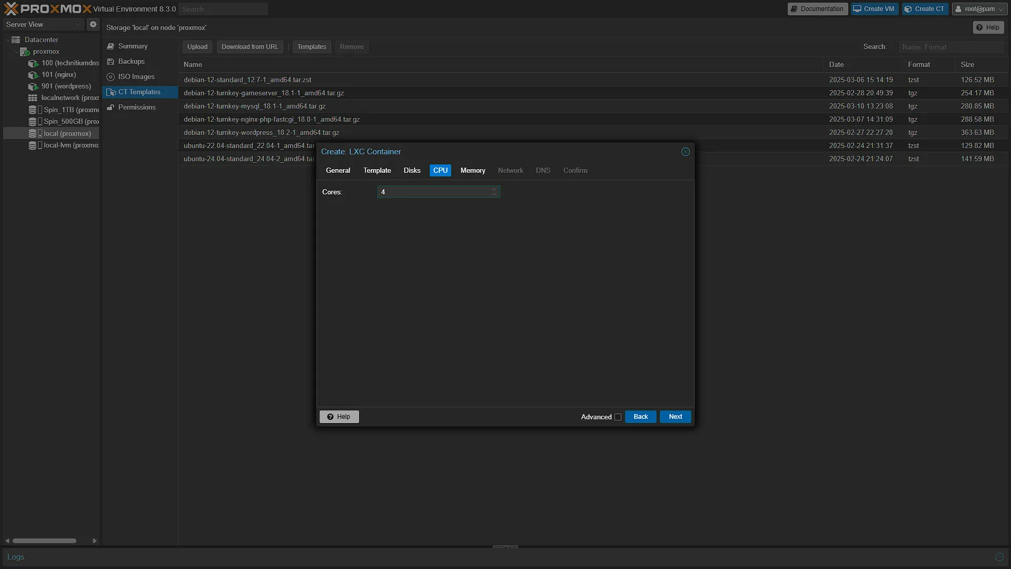This screenshot has width=1011, height=569.
Task: Click the Upload button
Action: (x=197, y=47)
